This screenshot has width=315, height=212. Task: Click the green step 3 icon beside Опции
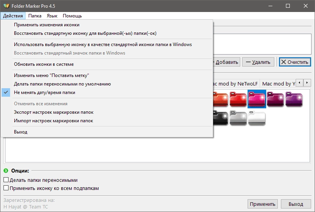pos(6,171)
